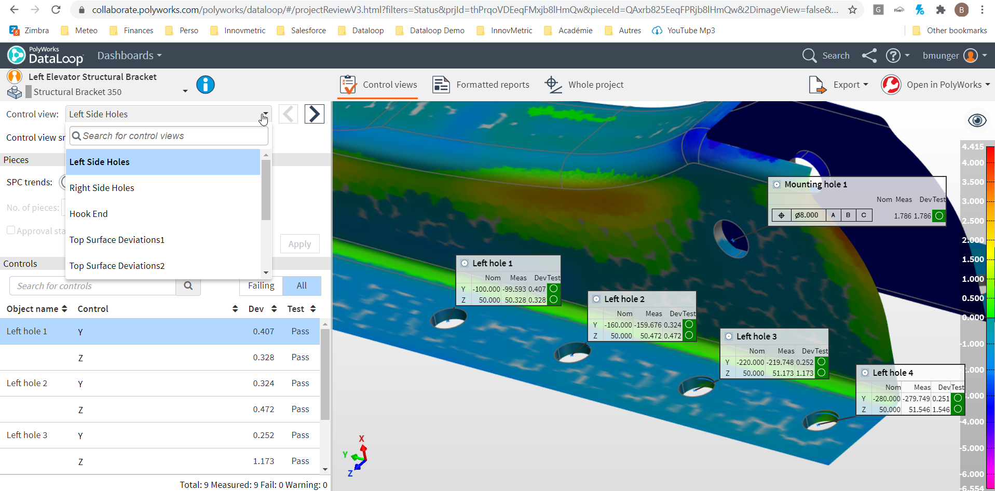Click the piece icon next to Structural Bracket 350
Viewport: 995px width, 491px height.
[x=15, y=92]
